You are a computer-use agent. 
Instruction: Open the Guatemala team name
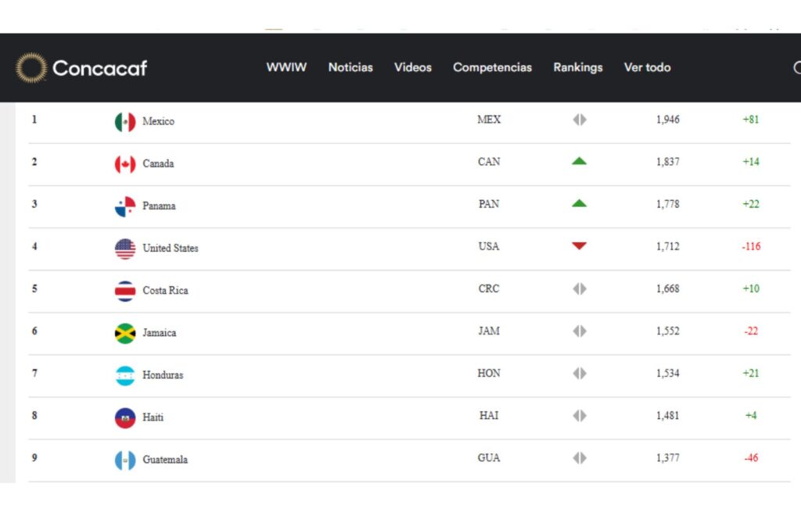click(x=165, y=460)
